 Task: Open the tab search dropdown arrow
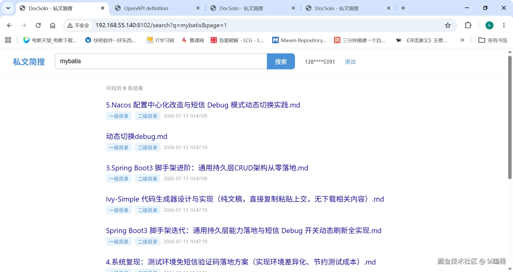8,8
